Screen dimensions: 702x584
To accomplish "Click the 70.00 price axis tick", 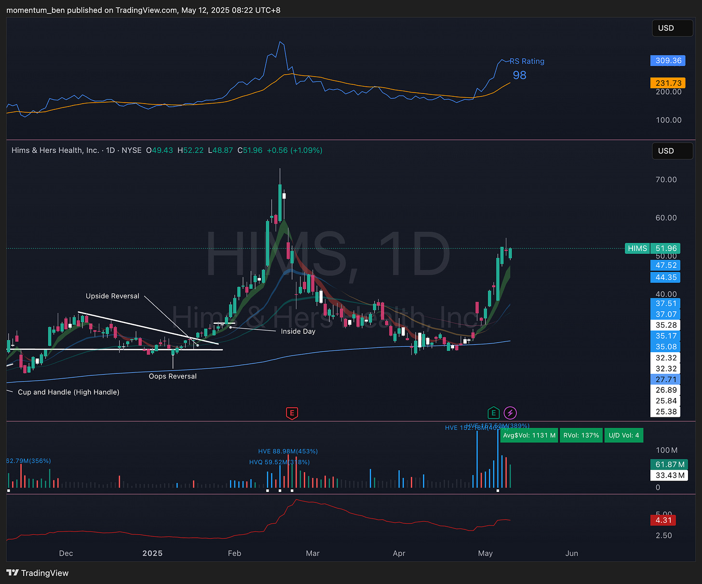I will (x=666, y=180).
